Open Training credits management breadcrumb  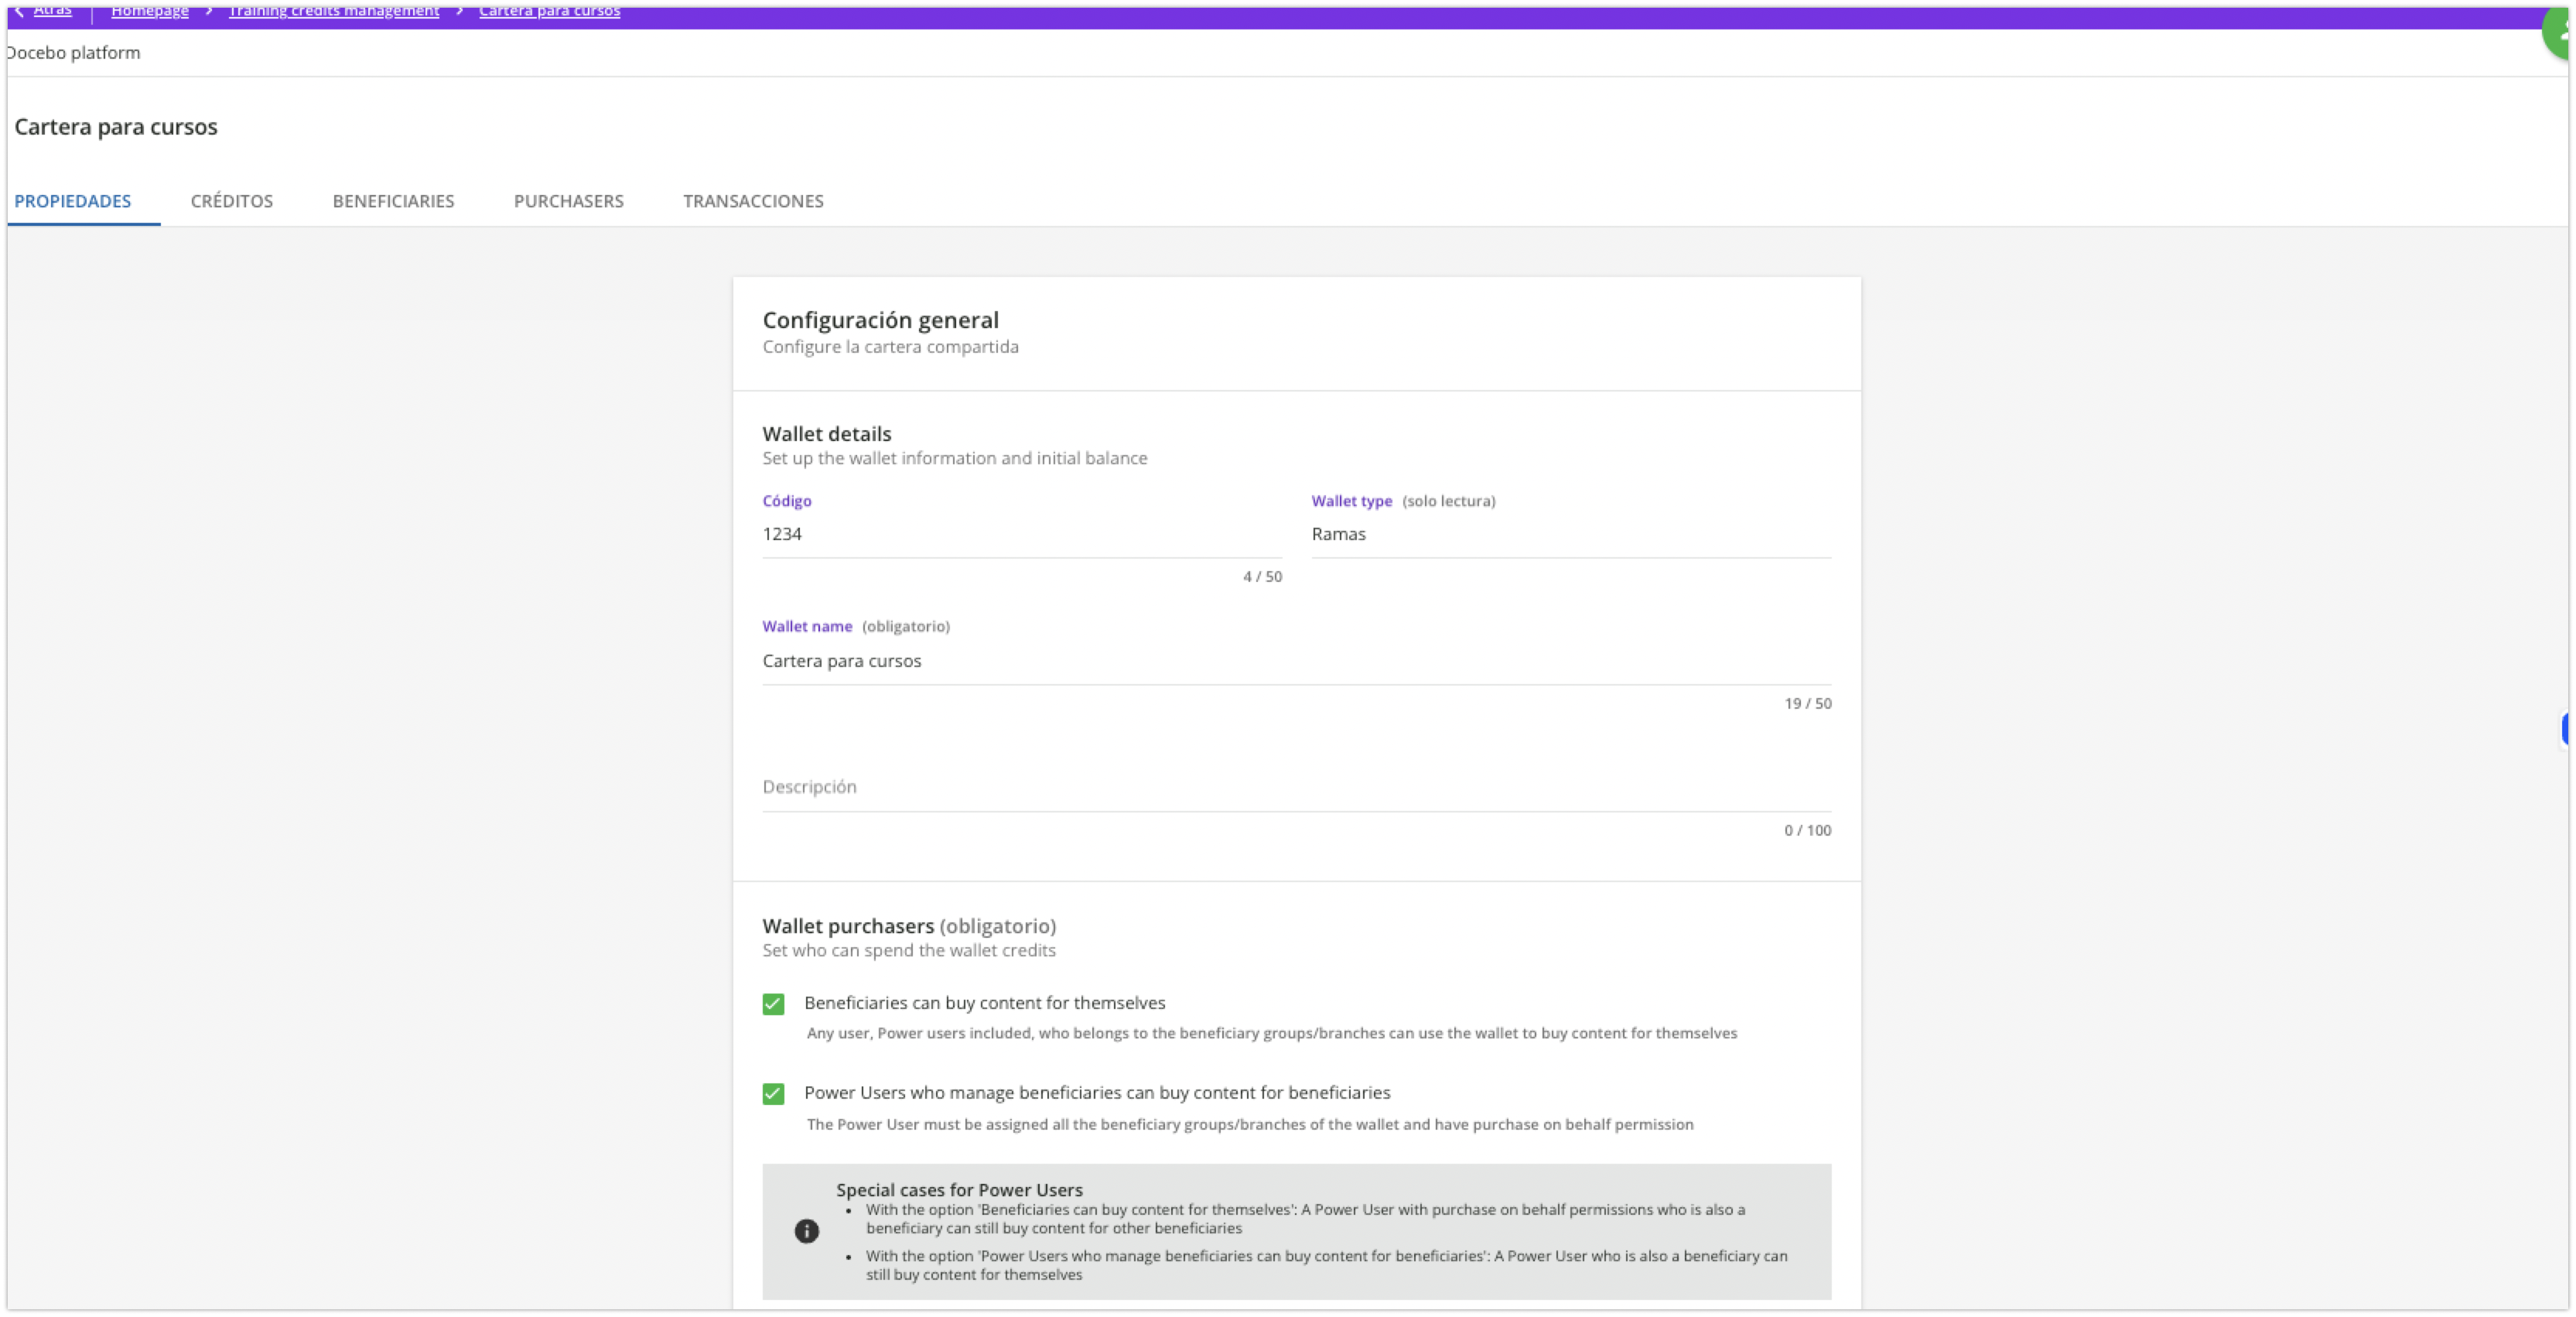(334, 11)
